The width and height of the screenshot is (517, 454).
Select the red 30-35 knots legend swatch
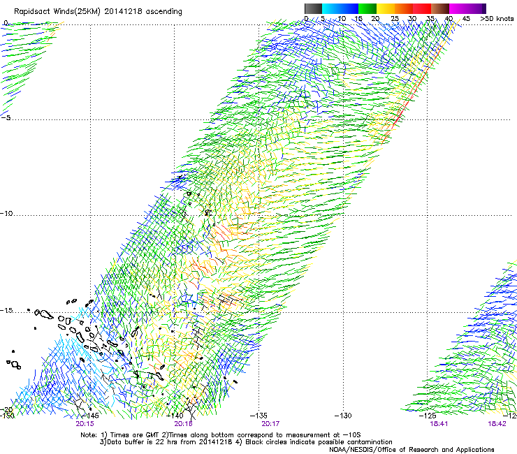tap(422, 8)
